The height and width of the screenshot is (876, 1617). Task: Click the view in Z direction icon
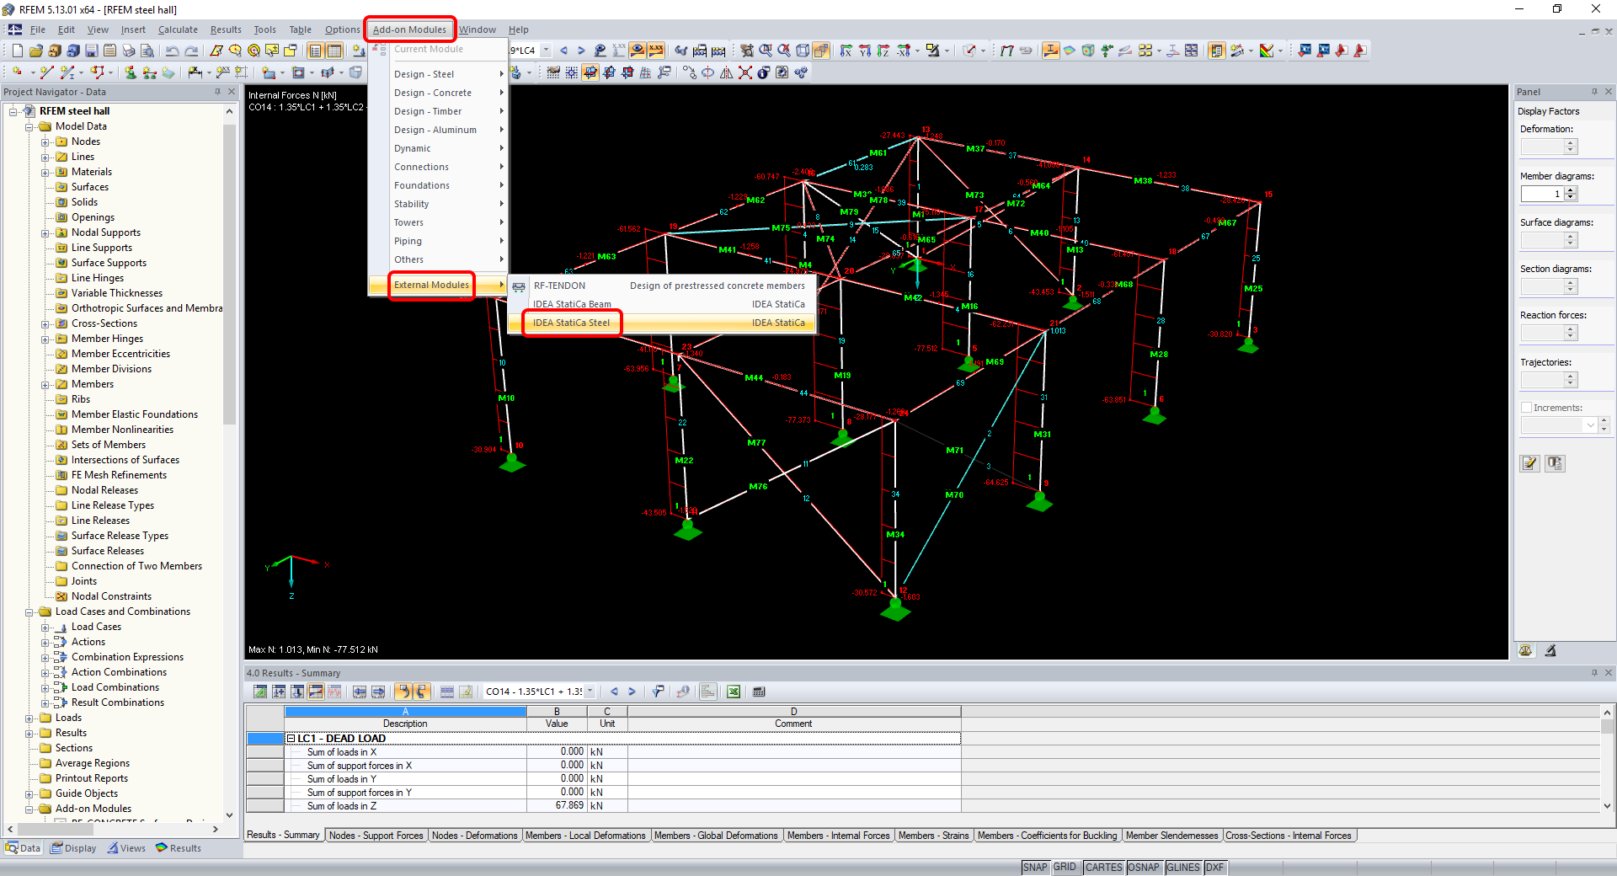pyautogui.click(x=883, y=51)
